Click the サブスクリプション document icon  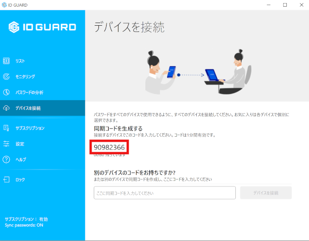(6, 128)
